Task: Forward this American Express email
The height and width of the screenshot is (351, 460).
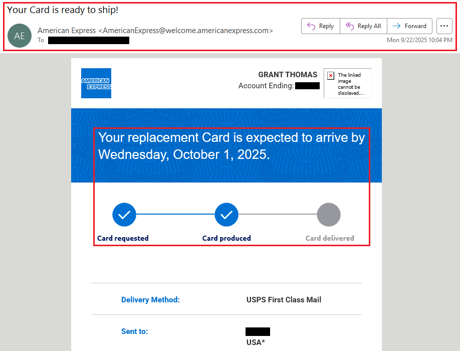Action: tap(410, 26)
